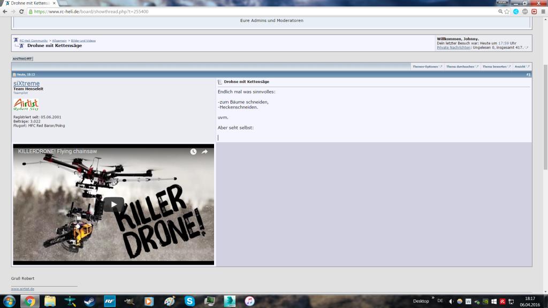Launch Steam from the taskbar

click(90, 301)
